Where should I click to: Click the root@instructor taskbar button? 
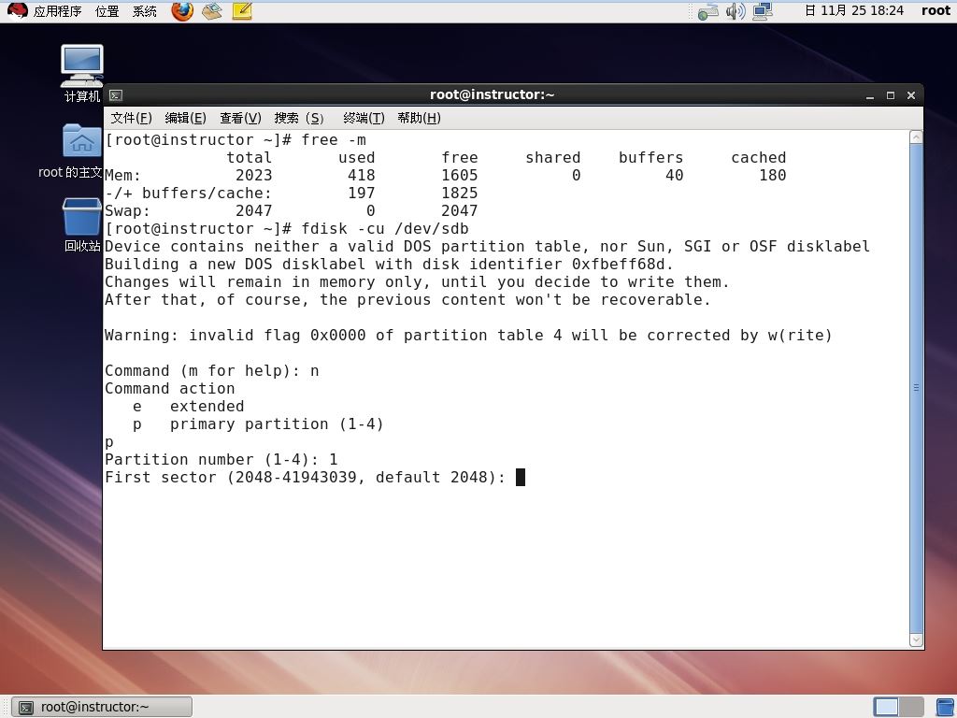[103, 707]
